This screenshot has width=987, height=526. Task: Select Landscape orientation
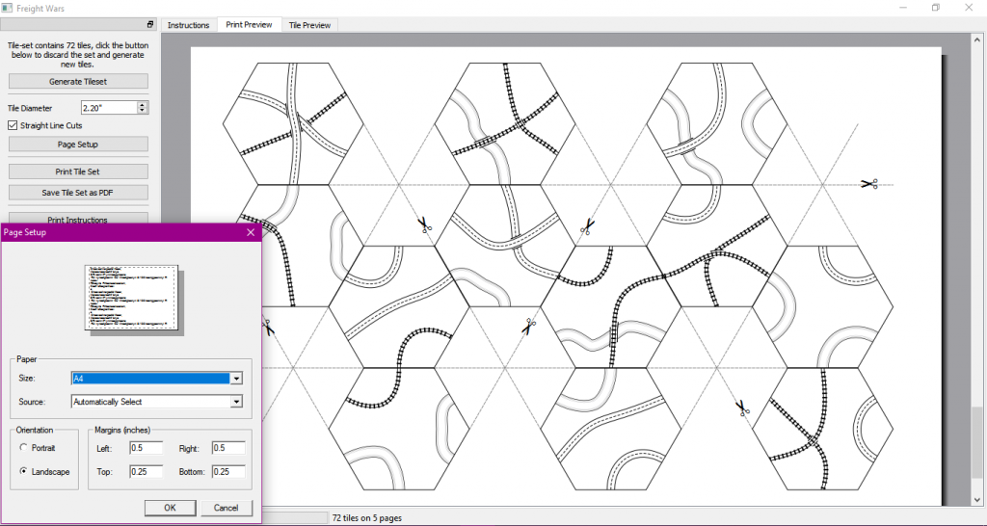(x=24, y=471)
